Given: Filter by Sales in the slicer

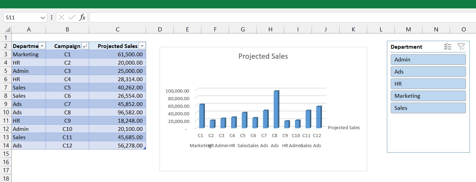Looking at the screenshot, I should (x=428, y=108).
